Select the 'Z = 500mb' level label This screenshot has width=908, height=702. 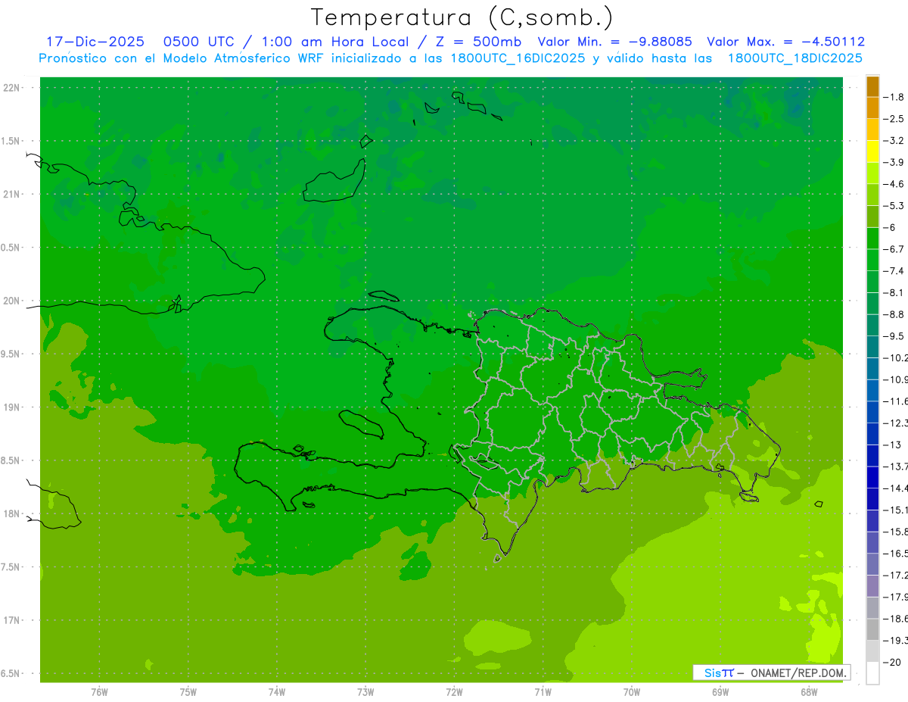click(x=478, y=42)
